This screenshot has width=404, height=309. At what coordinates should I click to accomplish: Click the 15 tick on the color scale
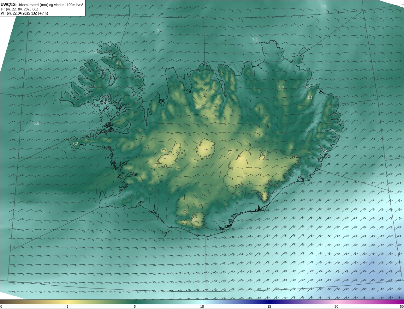(x=269, y=306)
